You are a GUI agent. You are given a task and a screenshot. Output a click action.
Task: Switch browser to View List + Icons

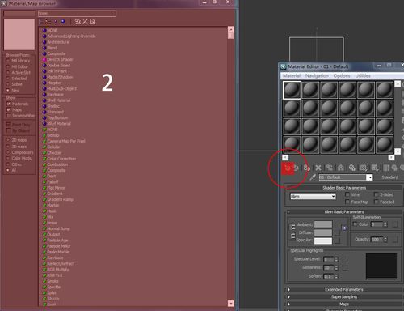[x=48, y=22]
